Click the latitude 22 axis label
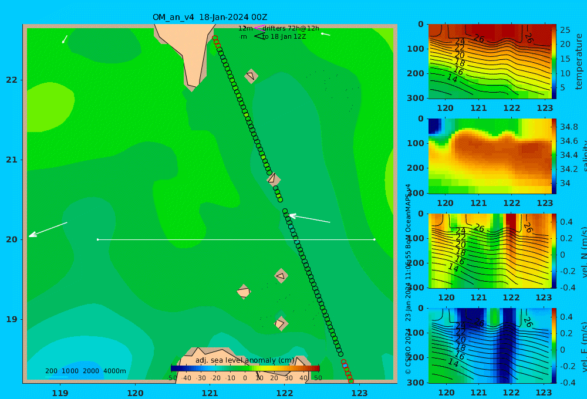This screenshot has width=587, height=399. pyautogui.click(x=12, y=80)
